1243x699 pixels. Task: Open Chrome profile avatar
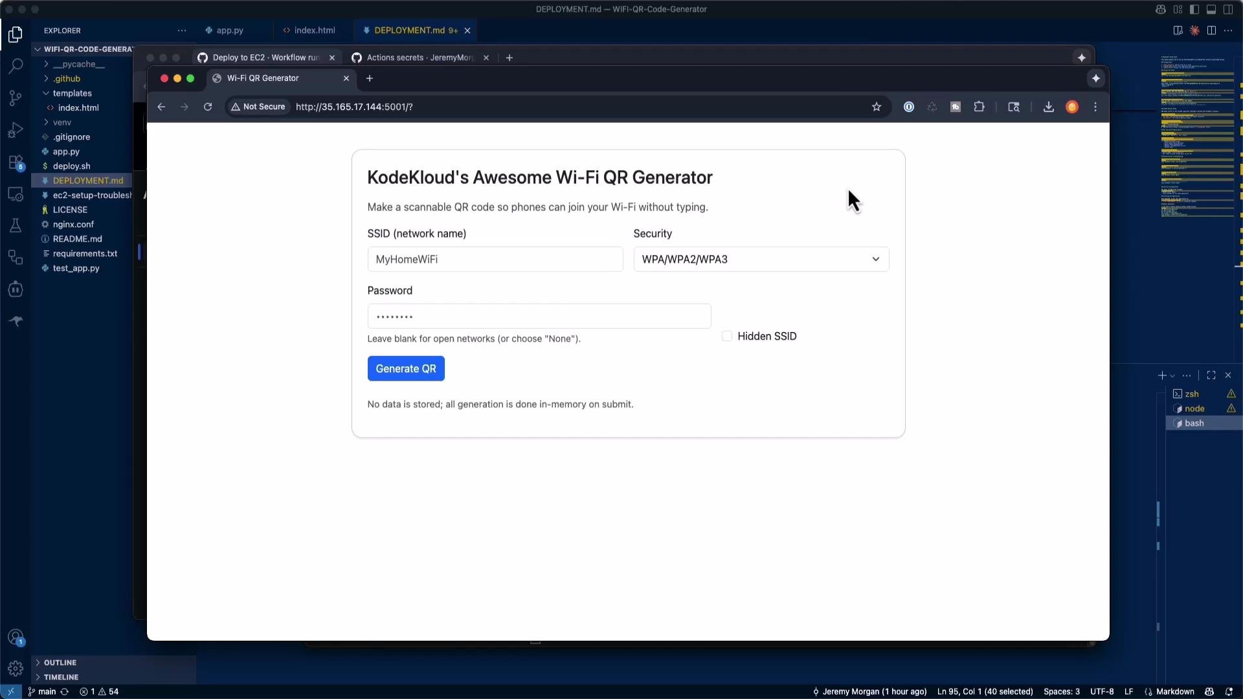1072,107
